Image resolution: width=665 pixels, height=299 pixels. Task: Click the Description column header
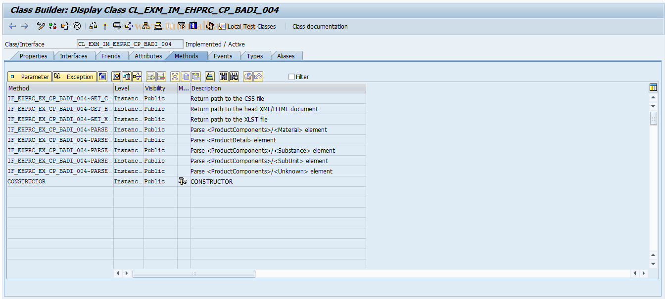278,88
